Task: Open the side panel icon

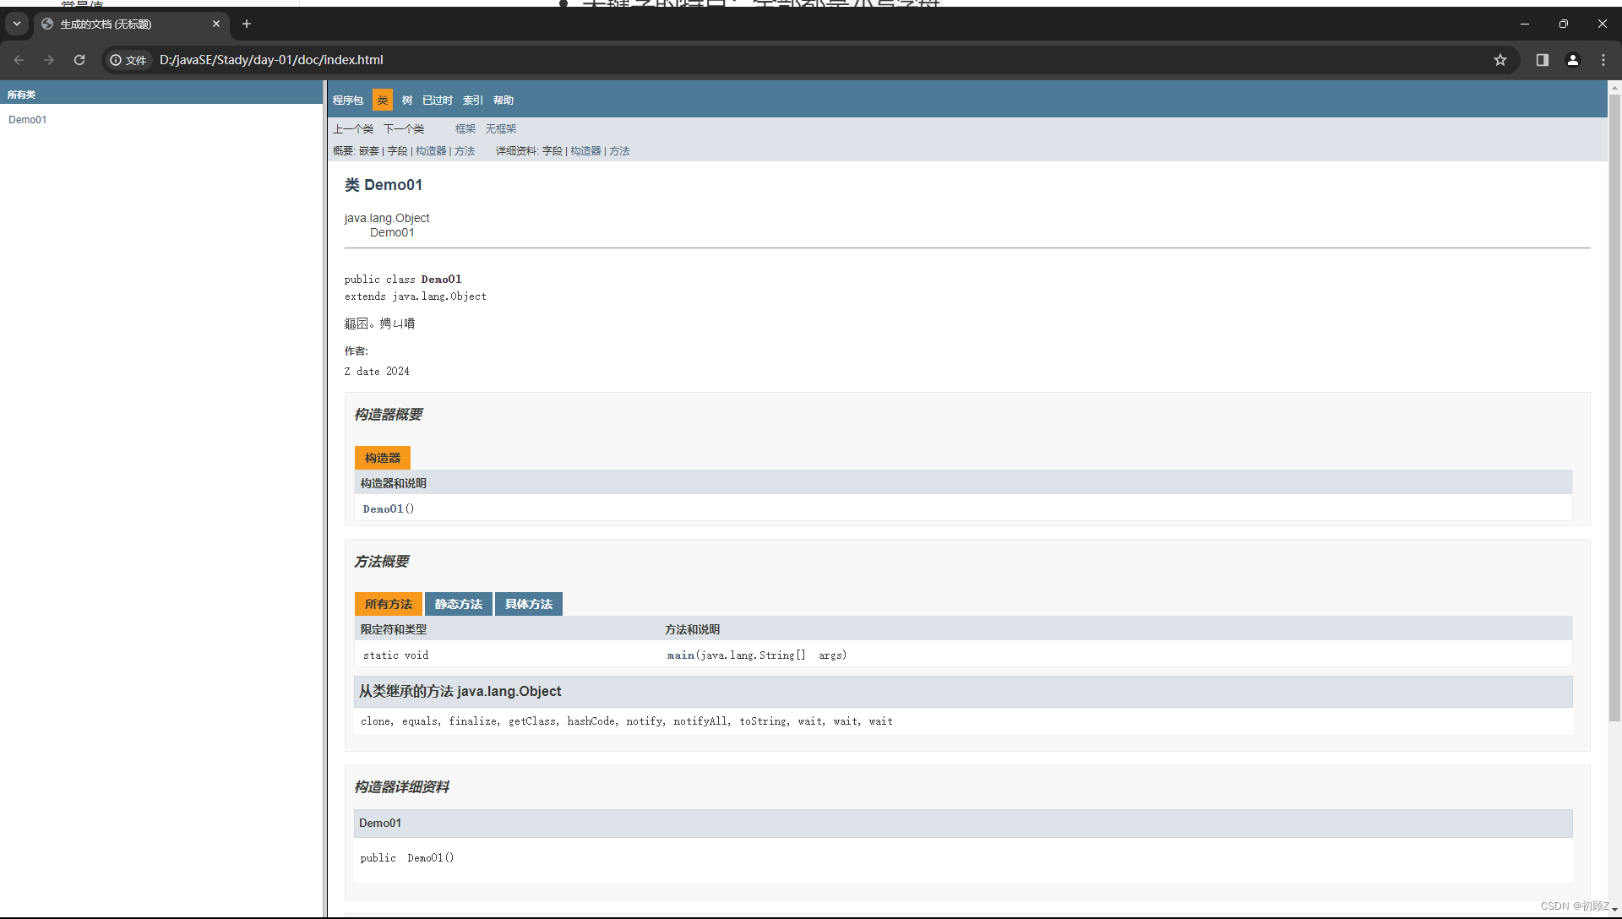Action: [x=1543, y=60]
